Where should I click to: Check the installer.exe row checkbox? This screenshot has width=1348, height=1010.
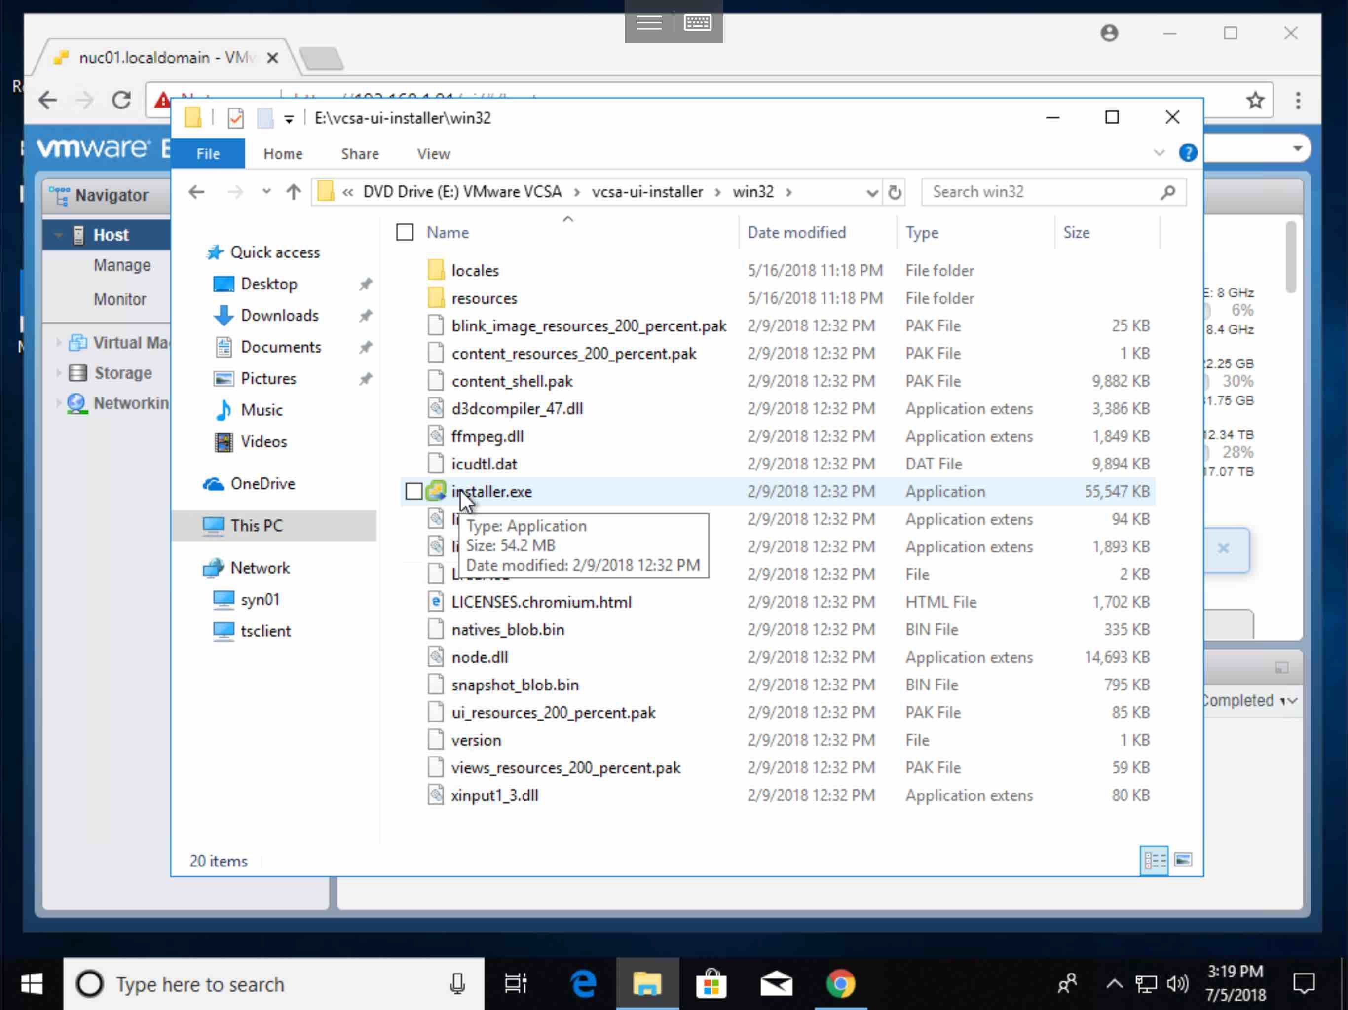pos(414,491)
